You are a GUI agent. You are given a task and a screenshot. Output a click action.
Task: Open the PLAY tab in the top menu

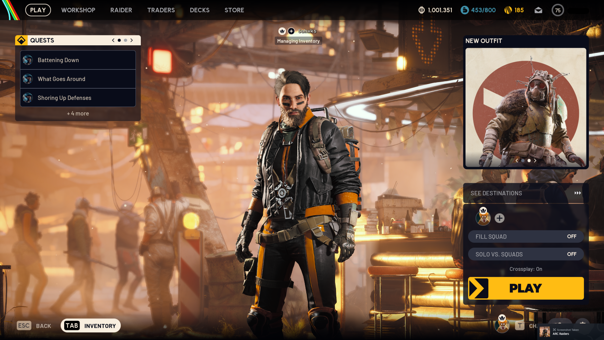coord(38,10)
